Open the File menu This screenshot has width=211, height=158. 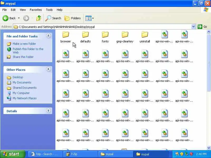[4, 10]
